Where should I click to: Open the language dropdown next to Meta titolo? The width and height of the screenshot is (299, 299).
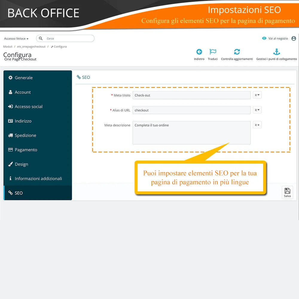pyautogui.click(x=257, y=95)
